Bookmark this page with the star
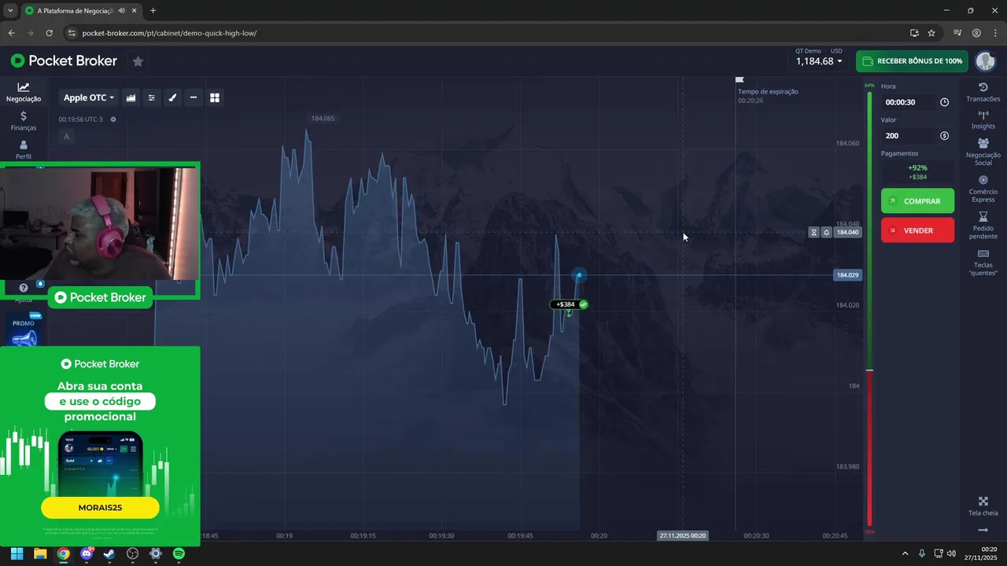This screenshot has height=566, width=1007. point(931,33)
